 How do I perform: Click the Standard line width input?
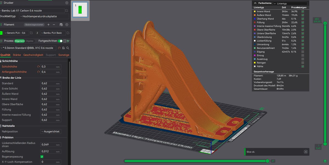51,83
